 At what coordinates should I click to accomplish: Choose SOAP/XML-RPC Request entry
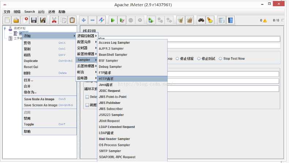point(132,157)
